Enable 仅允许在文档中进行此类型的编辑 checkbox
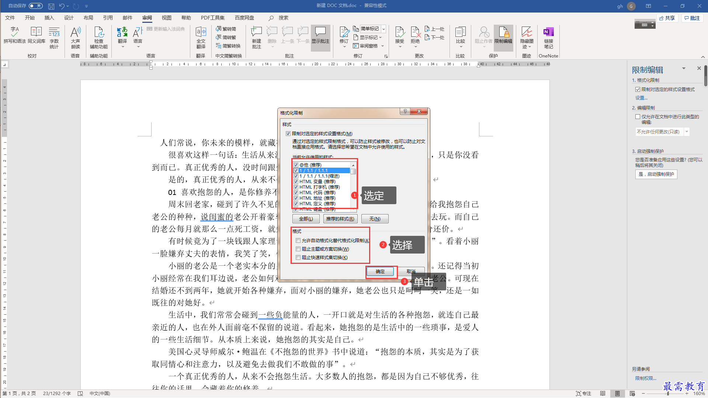 point(638,117)
